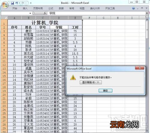Open the 审阅 ribbon tab
Screen dimensions: 150x133
click(x=72, y=8)
